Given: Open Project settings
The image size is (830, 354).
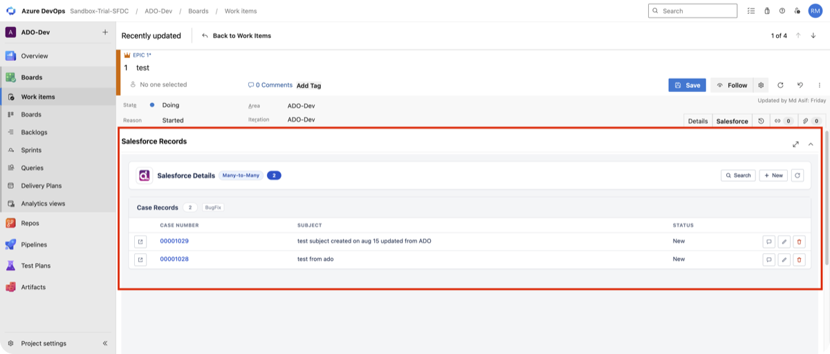Looking at the screenshot, I should tap(44, 344).
